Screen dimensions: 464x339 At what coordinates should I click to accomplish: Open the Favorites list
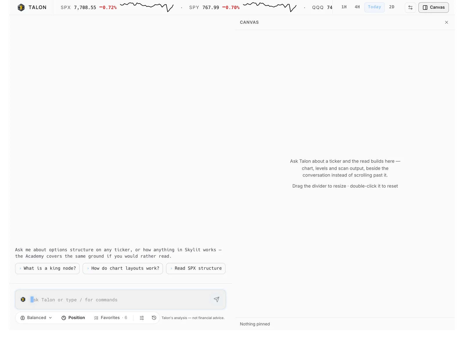110,318
